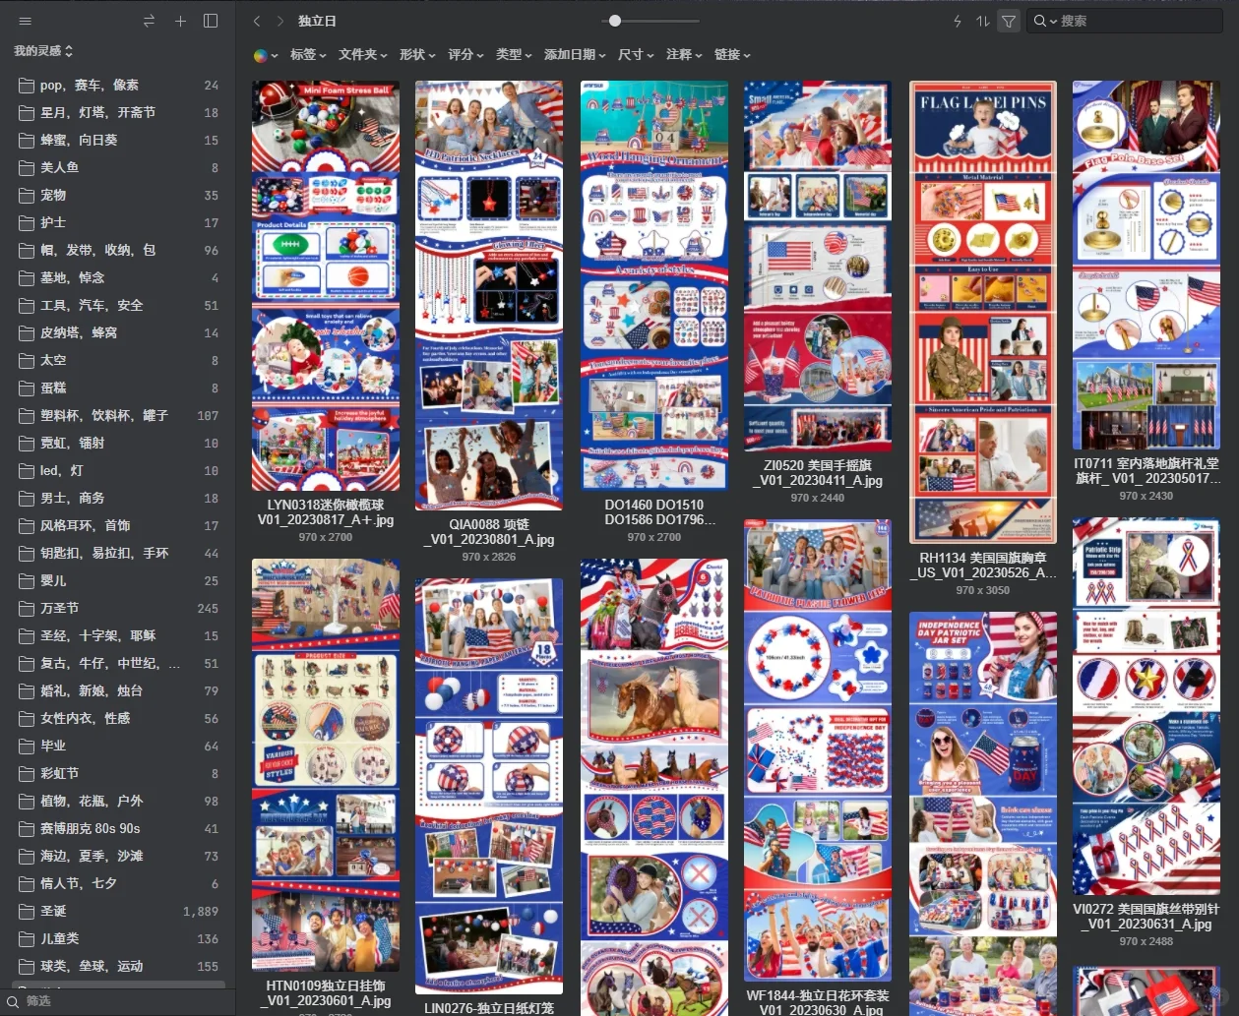Image resolution: width=1239 pixels, height=1016 pixels.
Task: Open the 类型 filter dropdown
Action: tap(514, 55)
